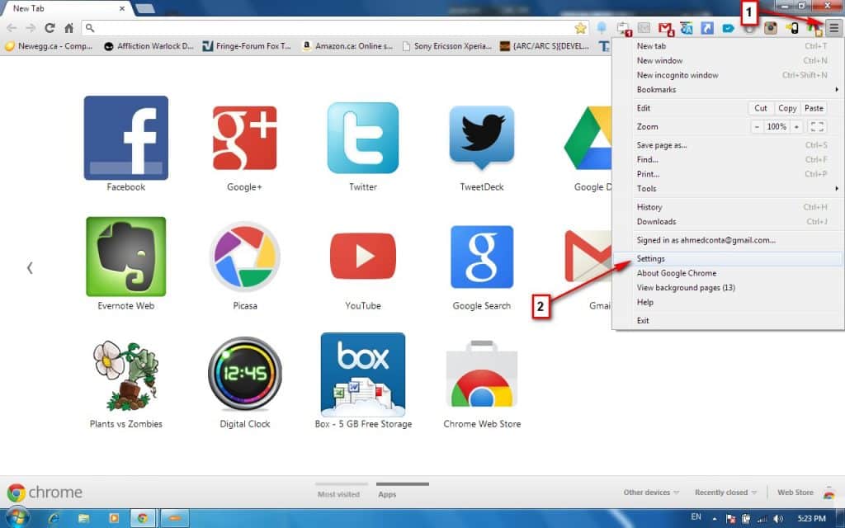
Task: Choose Print... in the menu
Action: [728, 174]
